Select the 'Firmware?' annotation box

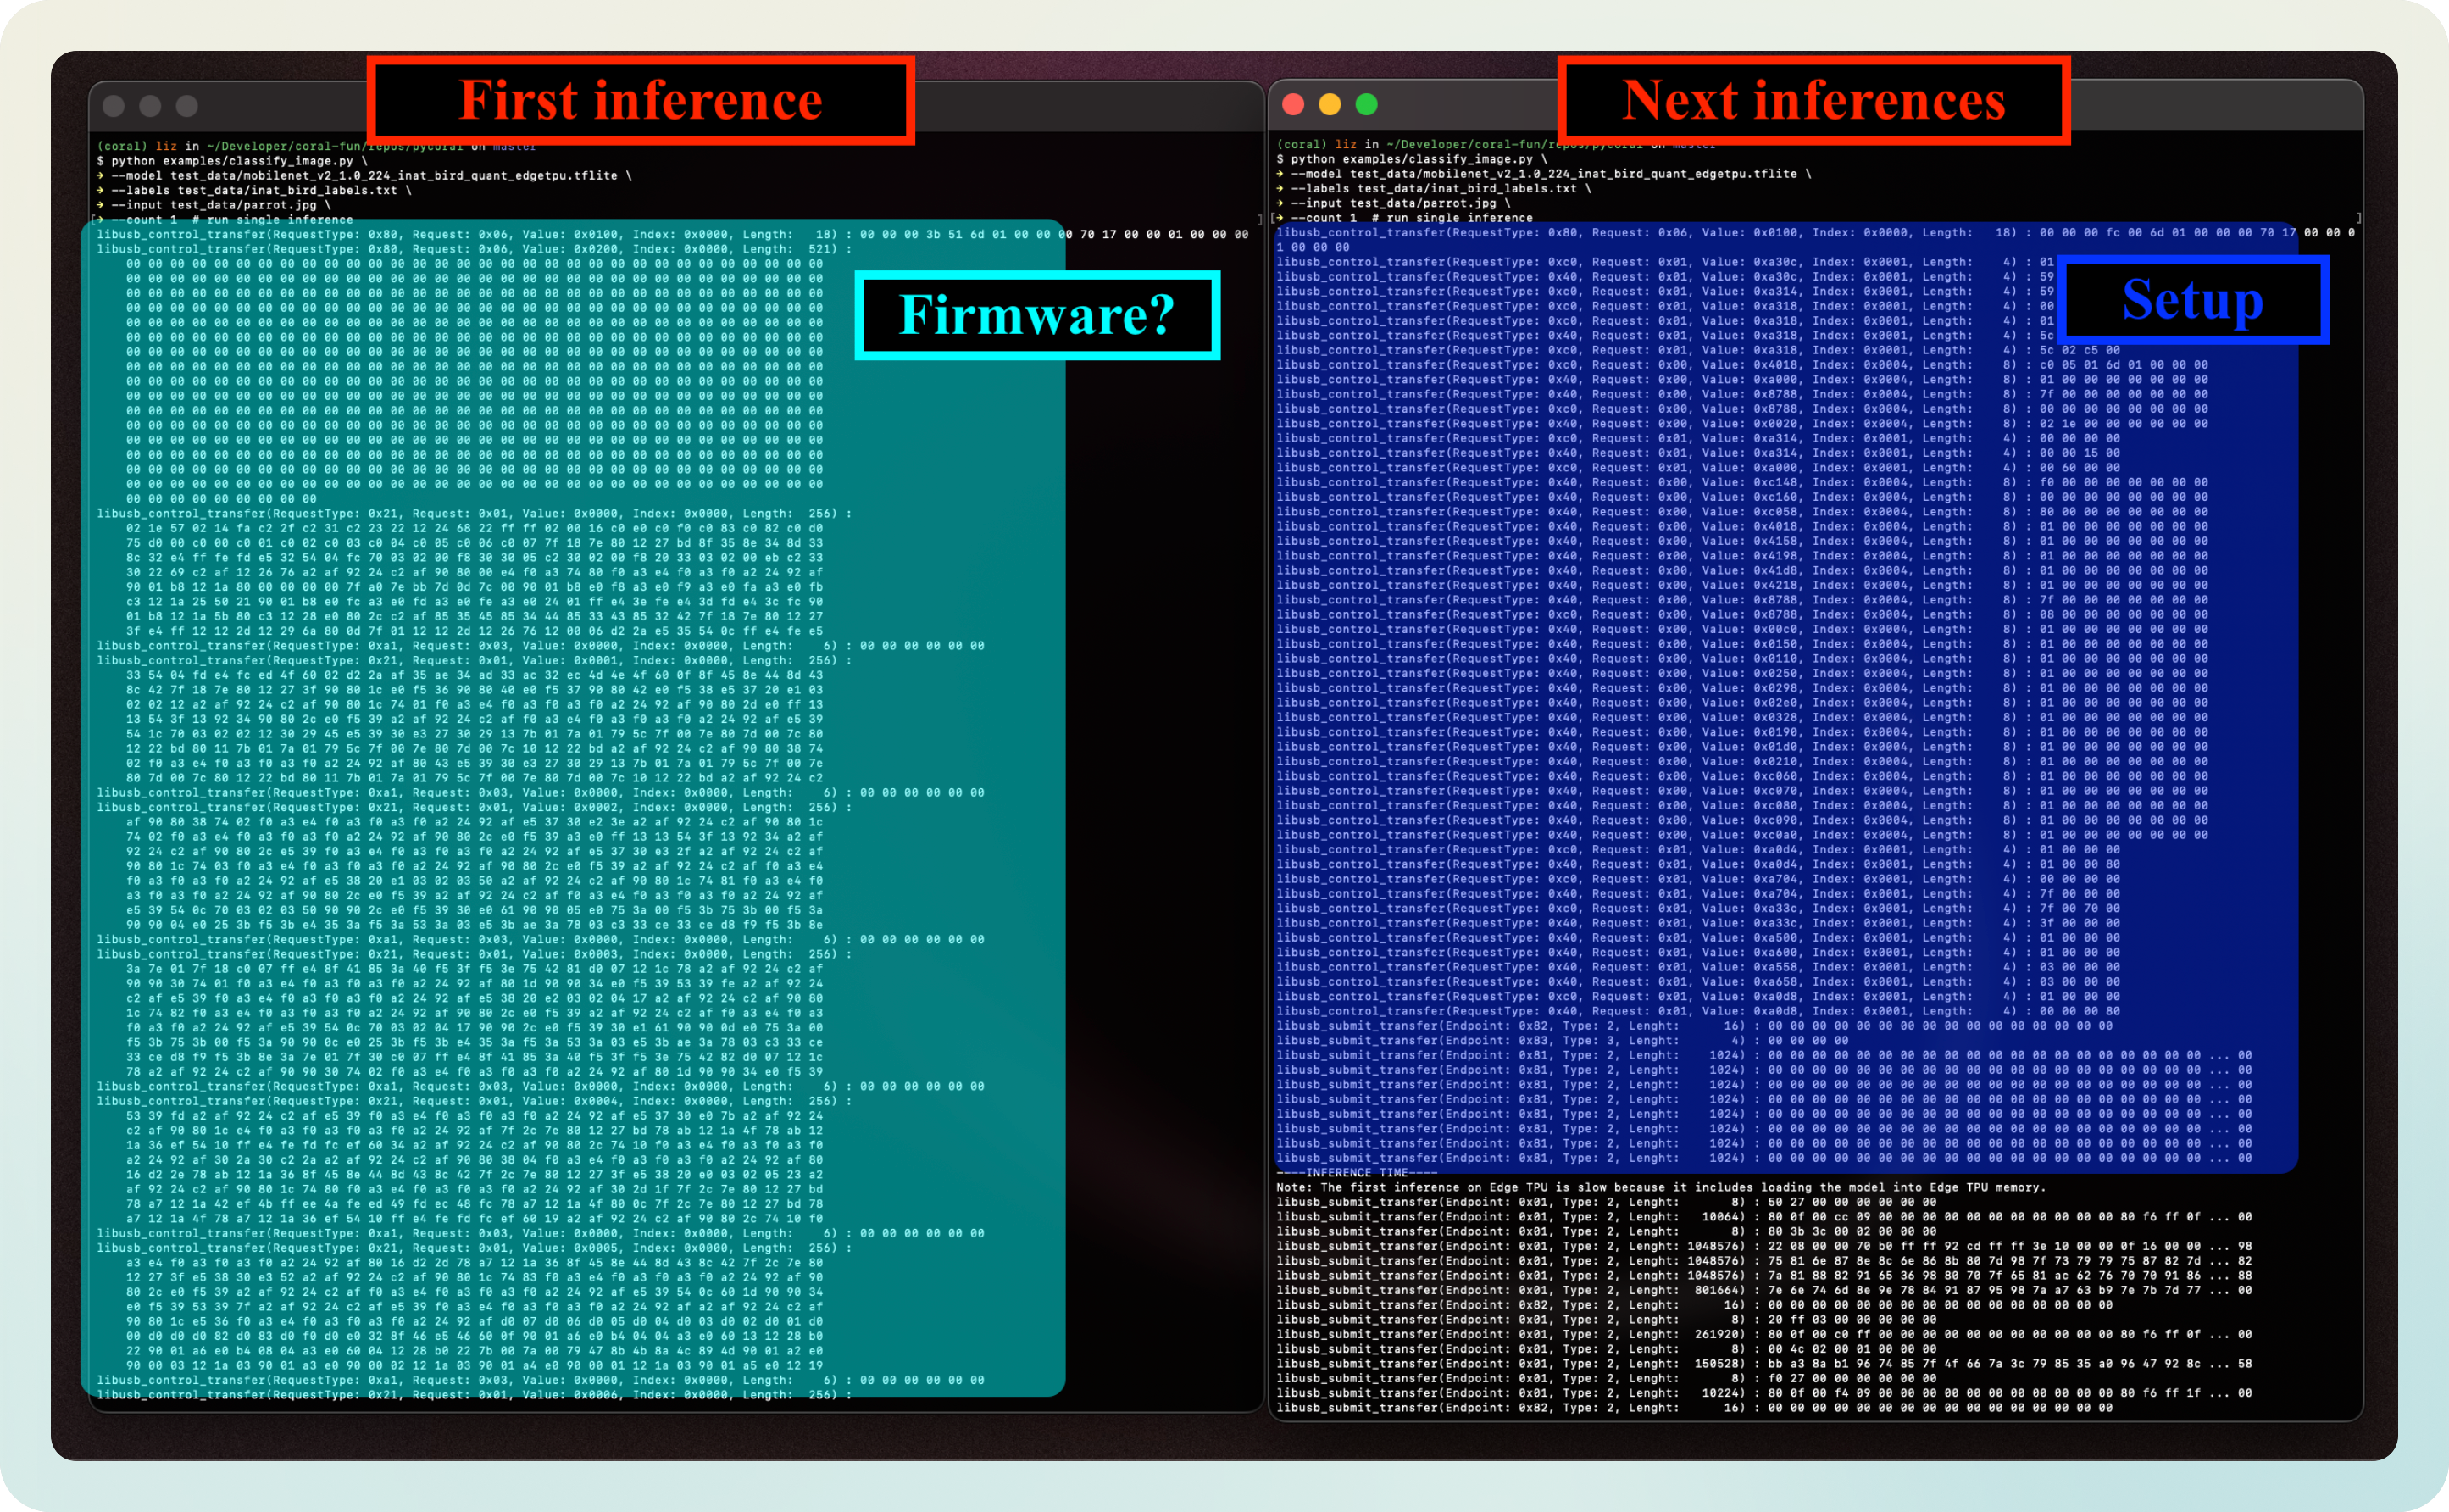pos(1037,316)
